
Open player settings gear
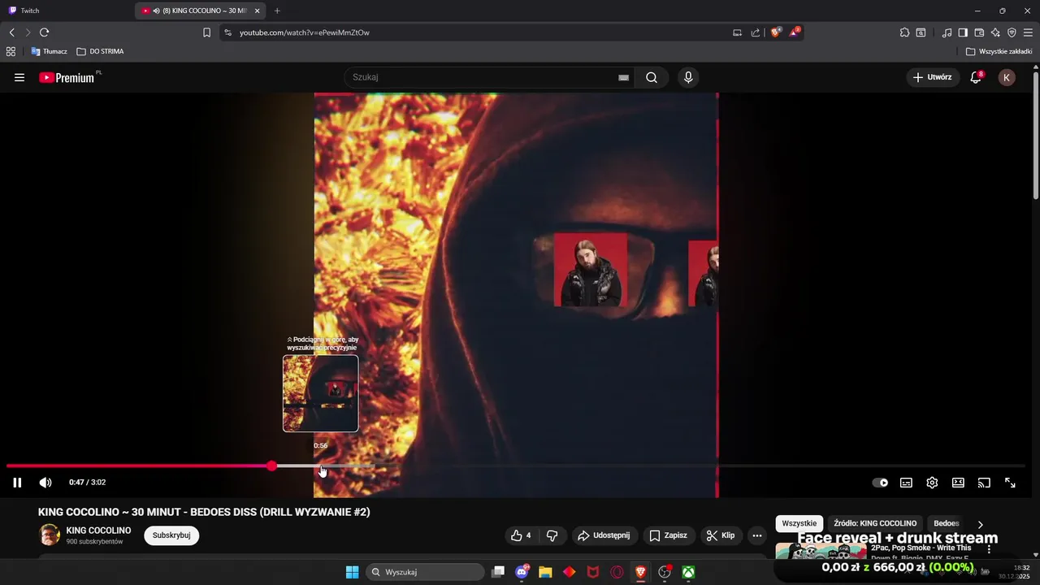pyautogui.click(x=932, y=483)
